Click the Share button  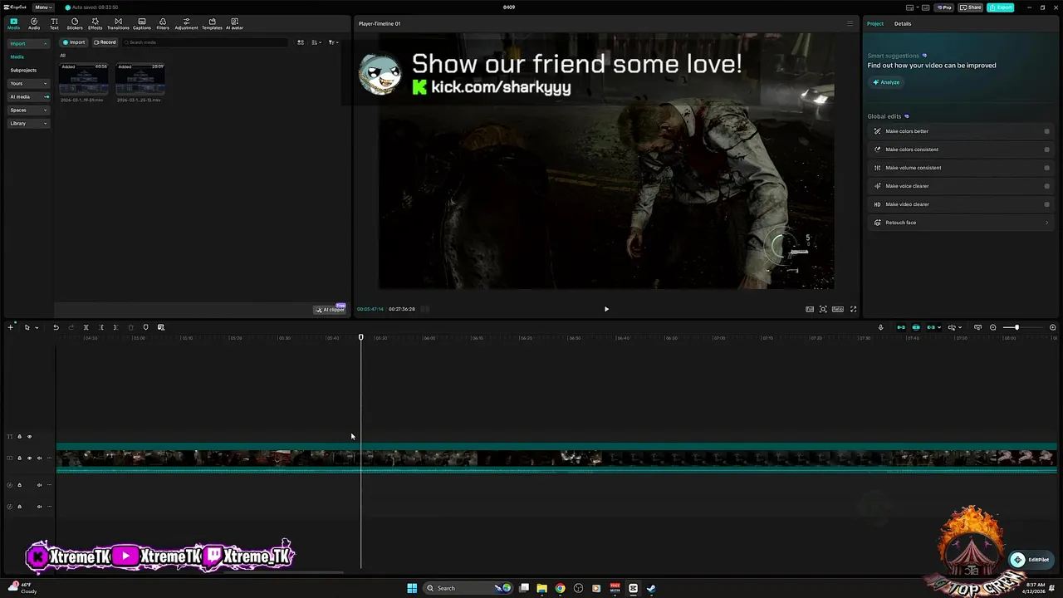click(971, 7)
